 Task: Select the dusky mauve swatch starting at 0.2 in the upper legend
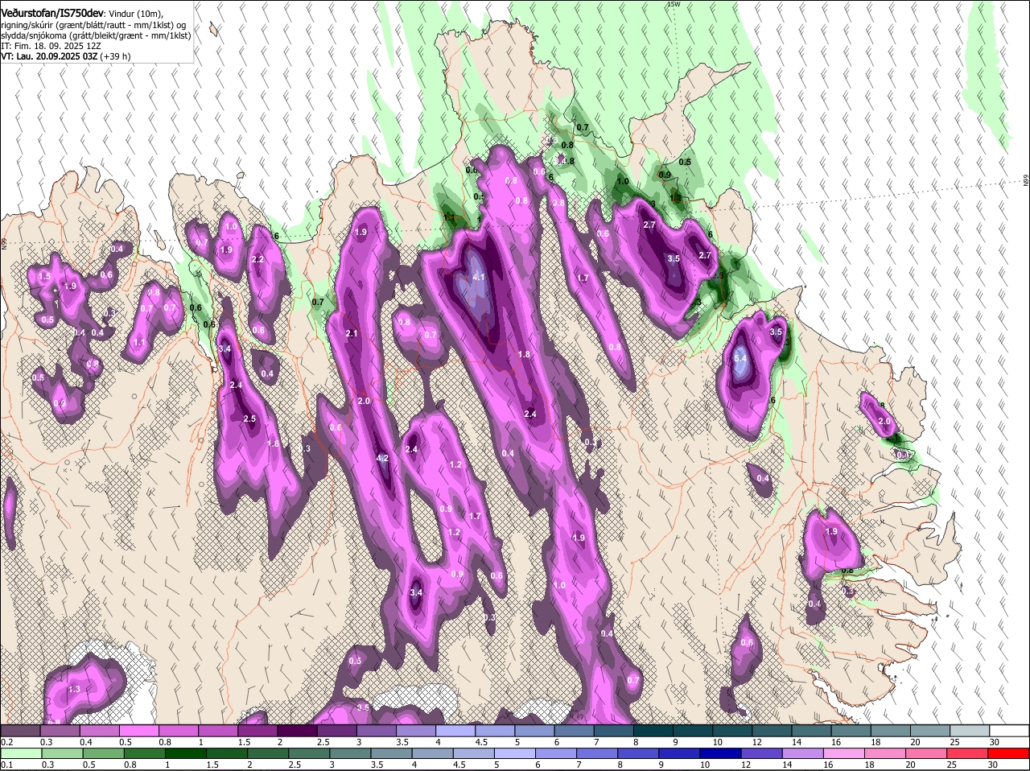[21, 731]
